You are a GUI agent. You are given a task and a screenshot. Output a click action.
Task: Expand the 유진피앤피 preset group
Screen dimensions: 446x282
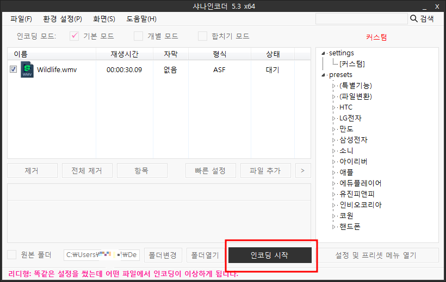point(333,194)
